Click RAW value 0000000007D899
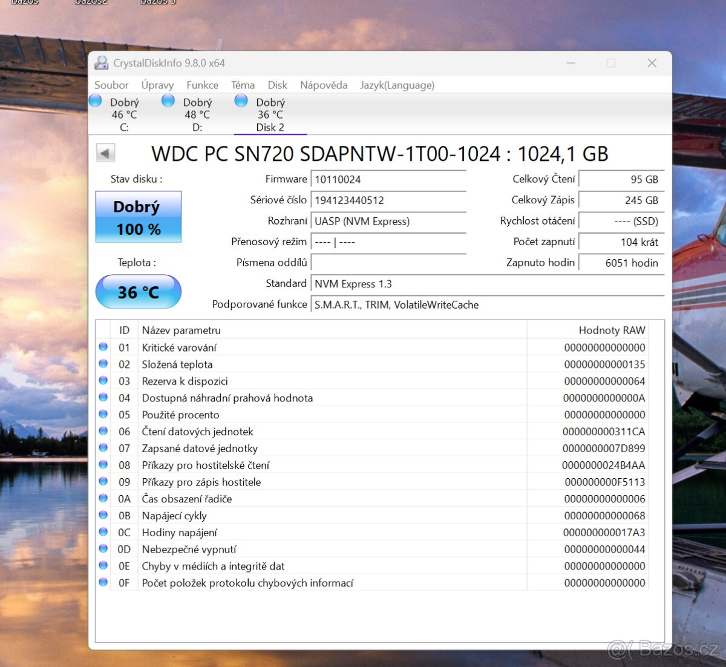Screen dimensions: 726x667 tap(604, 448)
